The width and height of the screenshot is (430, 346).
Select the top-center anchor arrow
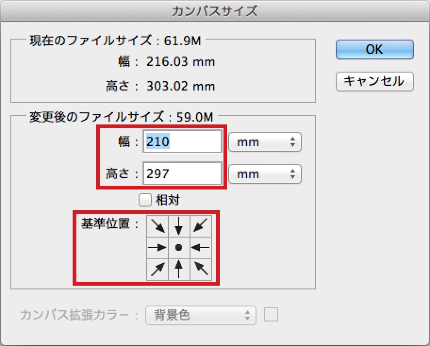click(x=179, y=225)
